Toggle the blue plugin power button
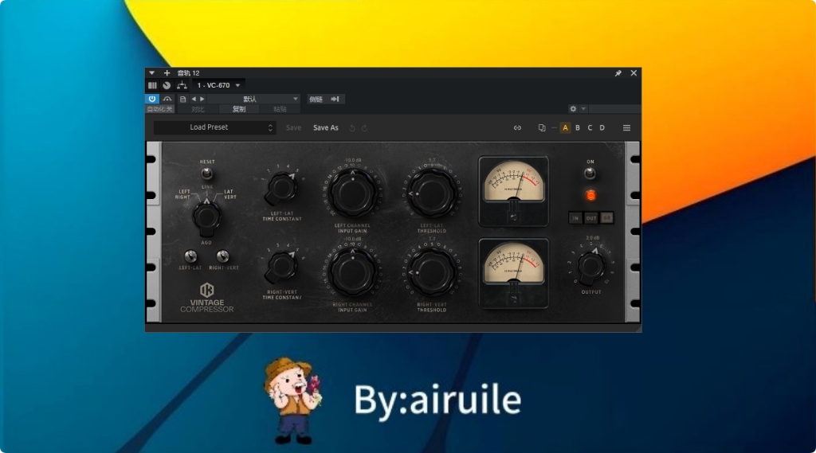The height and width of the screenshot is (453, 816). point(152,99)
